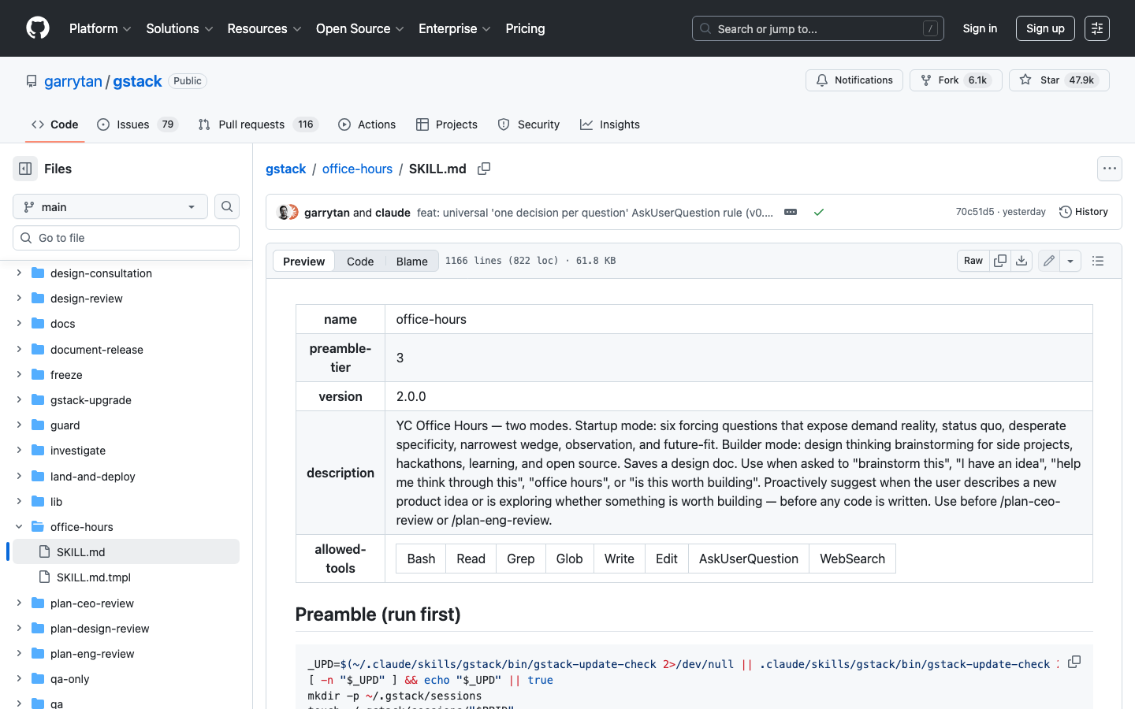
Task: Switch to the Projects tab
Action: [447, 124]
